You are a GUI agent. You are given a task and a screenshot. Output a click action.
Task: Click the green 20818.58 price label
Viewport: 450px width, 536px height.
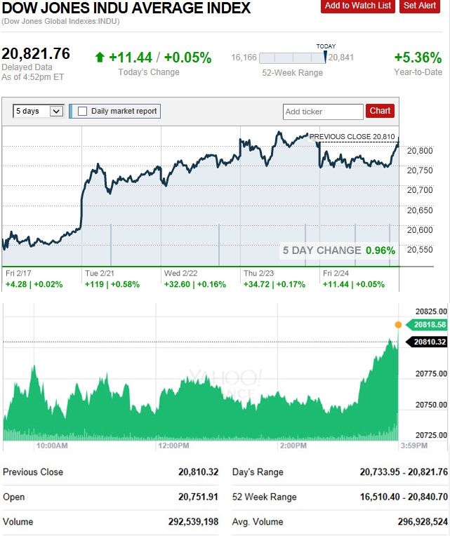click(426, 325)
